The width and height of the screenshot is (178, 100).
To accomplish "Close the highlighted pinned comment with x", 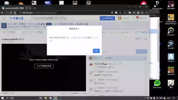I will 145,58.
